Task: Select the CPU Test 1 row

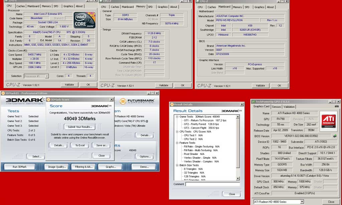Action: tap(193, 136)
